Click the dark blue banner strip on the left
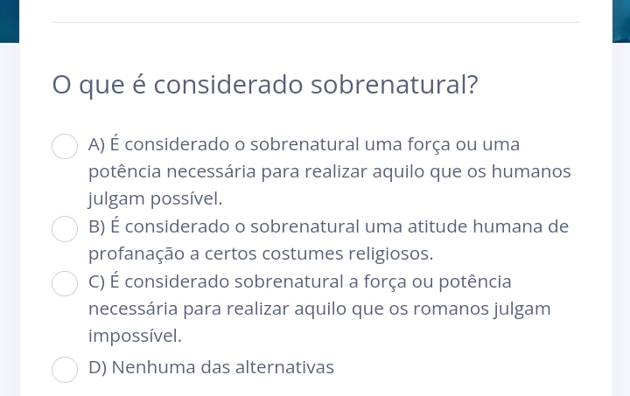The width and height of the screenshot is (630, 396). pos(10,21)
